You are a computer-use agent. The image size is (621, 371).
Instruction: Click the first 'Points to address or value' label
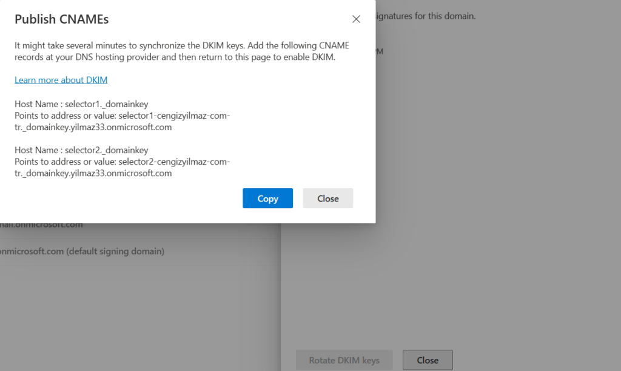pos(65,116)
